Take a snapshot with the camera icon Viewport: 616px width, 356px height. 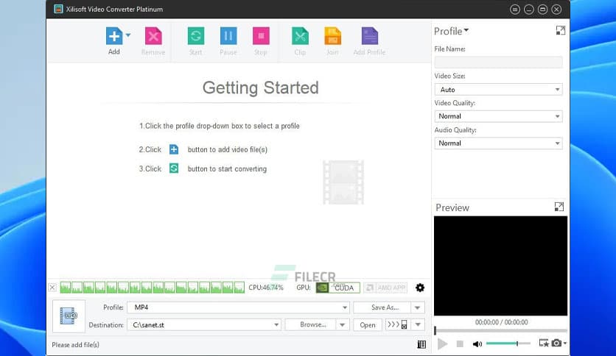(556, 343)
